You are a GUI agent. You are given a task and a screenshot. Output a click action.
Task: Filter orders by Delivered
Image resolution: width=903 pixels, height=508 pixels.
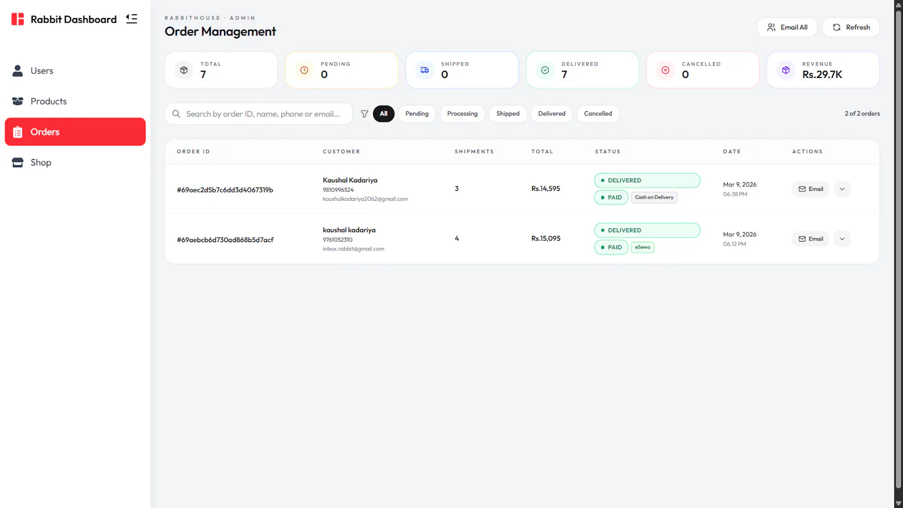[552, 113]
